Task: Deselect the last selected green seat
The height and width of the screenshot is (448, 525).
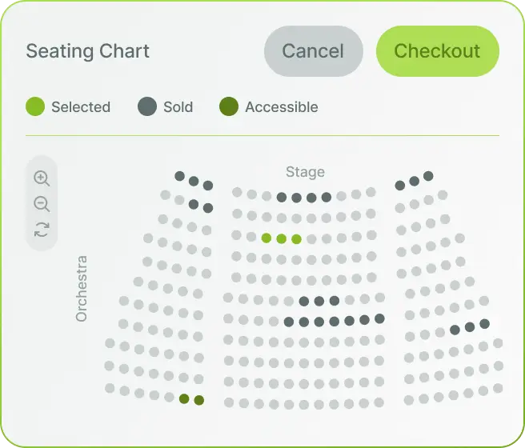Action: pyautogui.click(x=297, y=239)
